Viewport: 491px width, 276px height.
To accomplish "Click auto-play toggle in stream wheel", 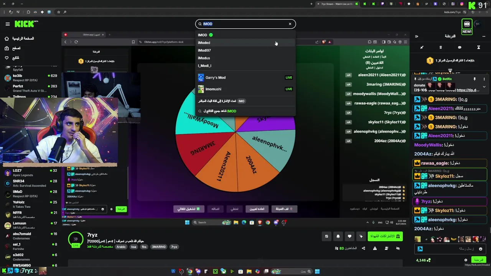I will (x=188, y=209).
